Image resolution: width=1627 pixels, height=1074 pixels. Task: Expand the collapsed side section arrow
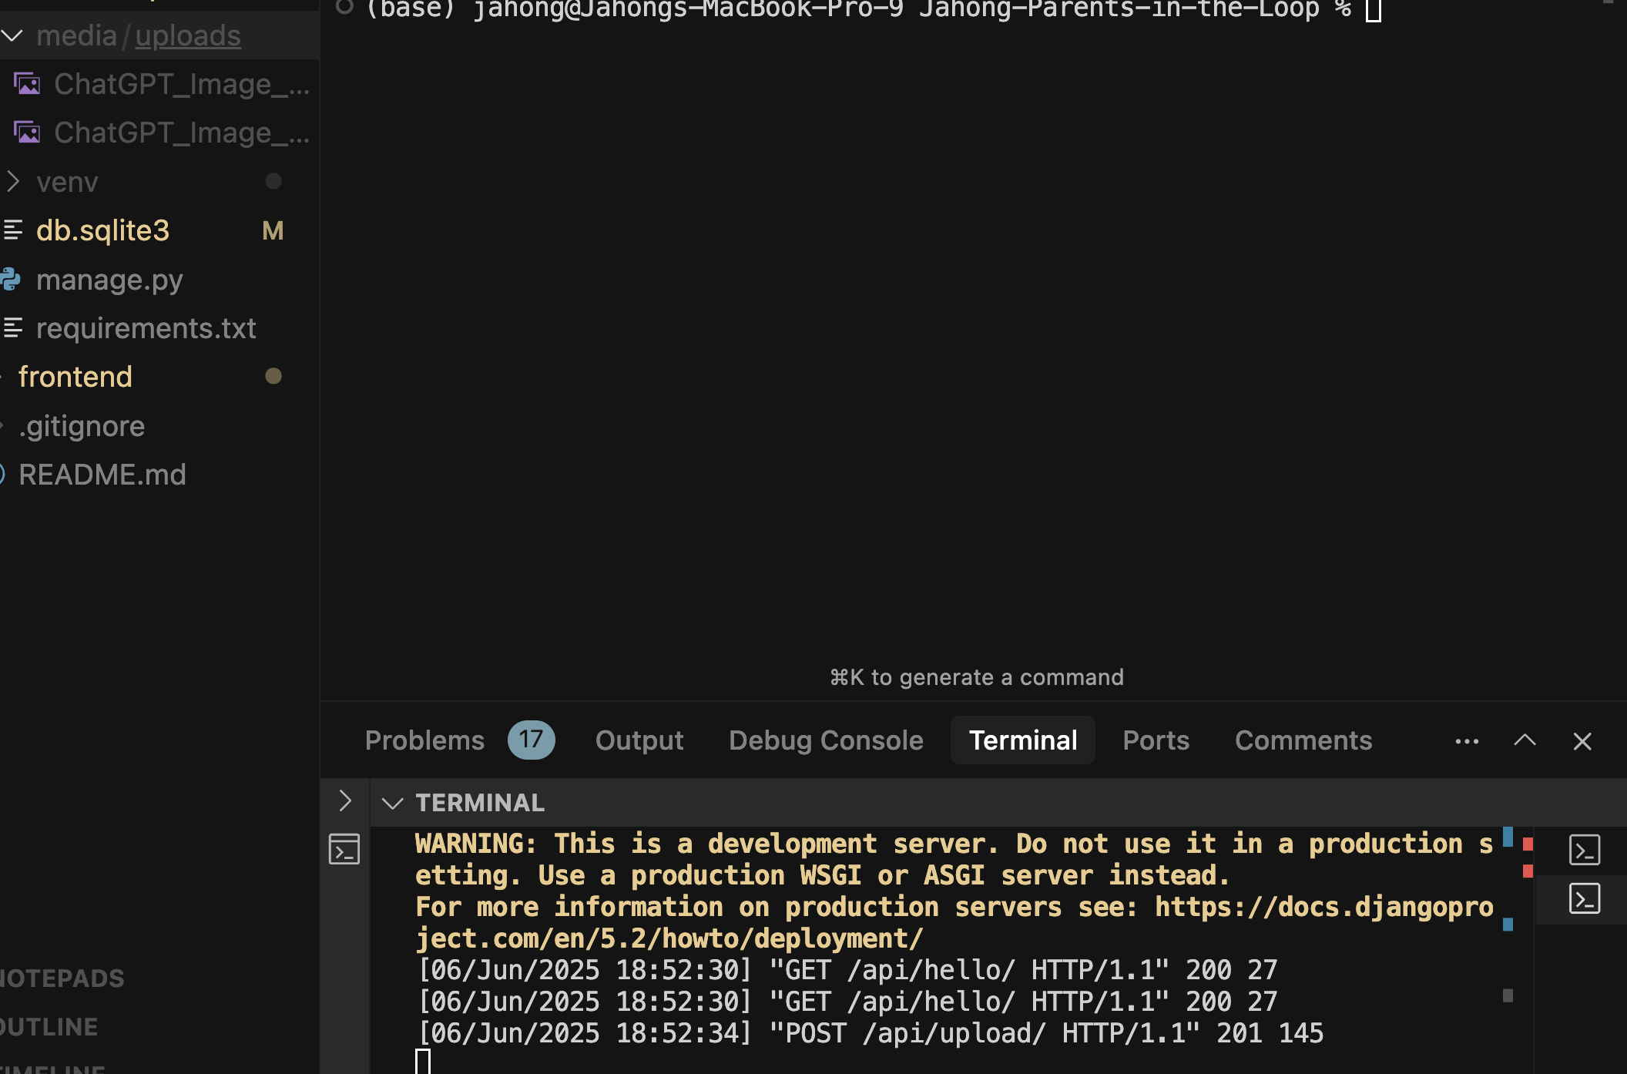[345, 801]
